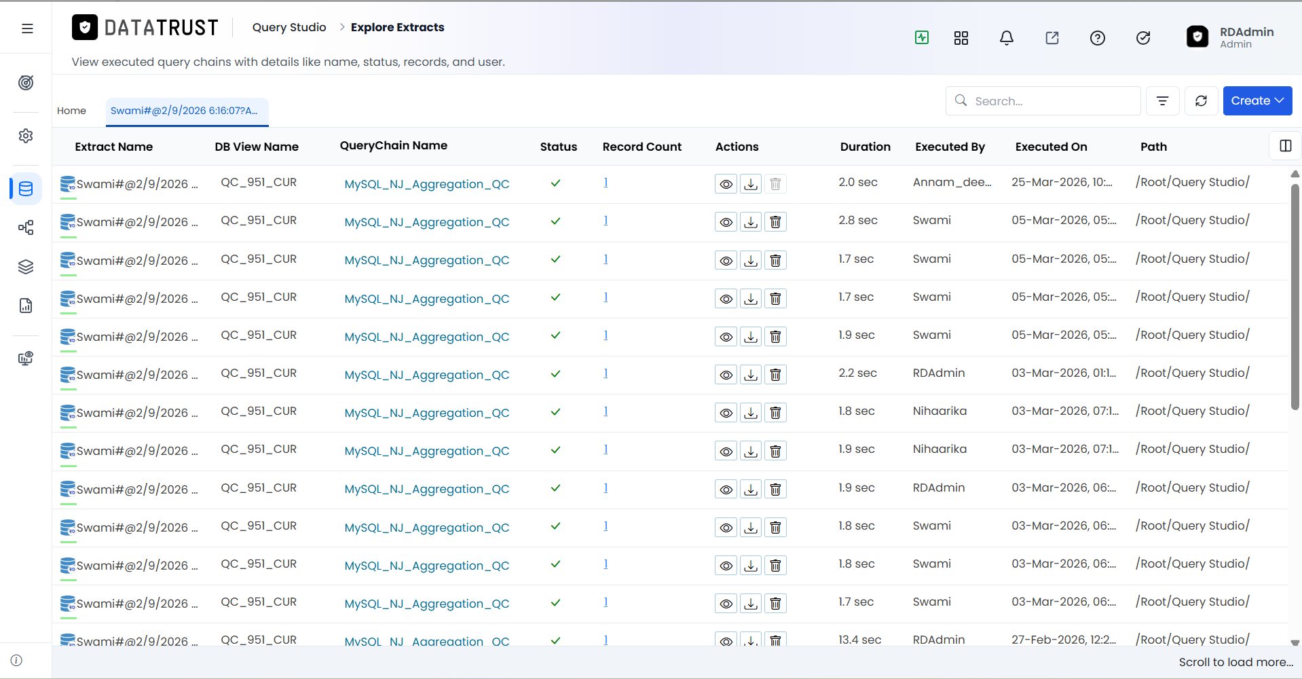
Task: Select the database icon in sidebar
Action: 26,189
